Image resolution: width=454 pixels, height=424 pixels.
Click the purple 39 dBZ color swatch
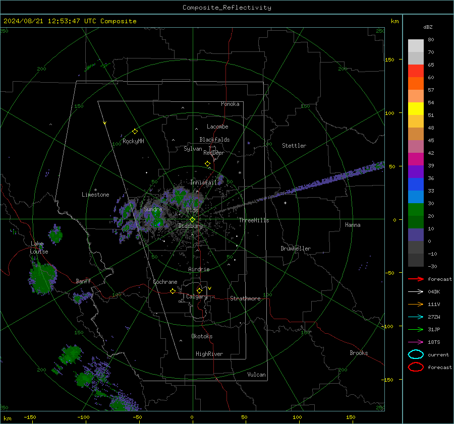pos(416,171)
